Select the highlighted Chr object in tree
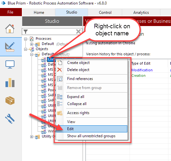This screenshot has height=161, width=171. click(x=51, y=59)
